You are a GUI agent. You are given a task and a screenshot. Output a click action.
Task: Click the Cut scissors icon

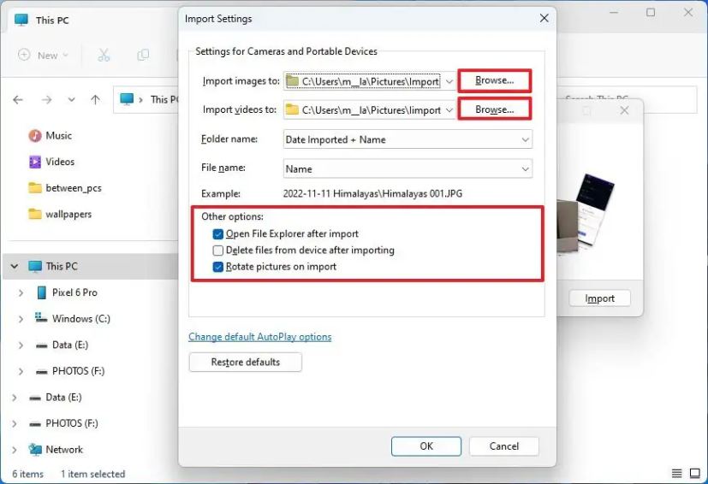(x=104, y=55)
